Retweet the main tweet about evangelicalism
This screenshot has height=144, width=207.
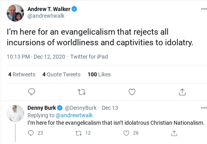(82, 92)
